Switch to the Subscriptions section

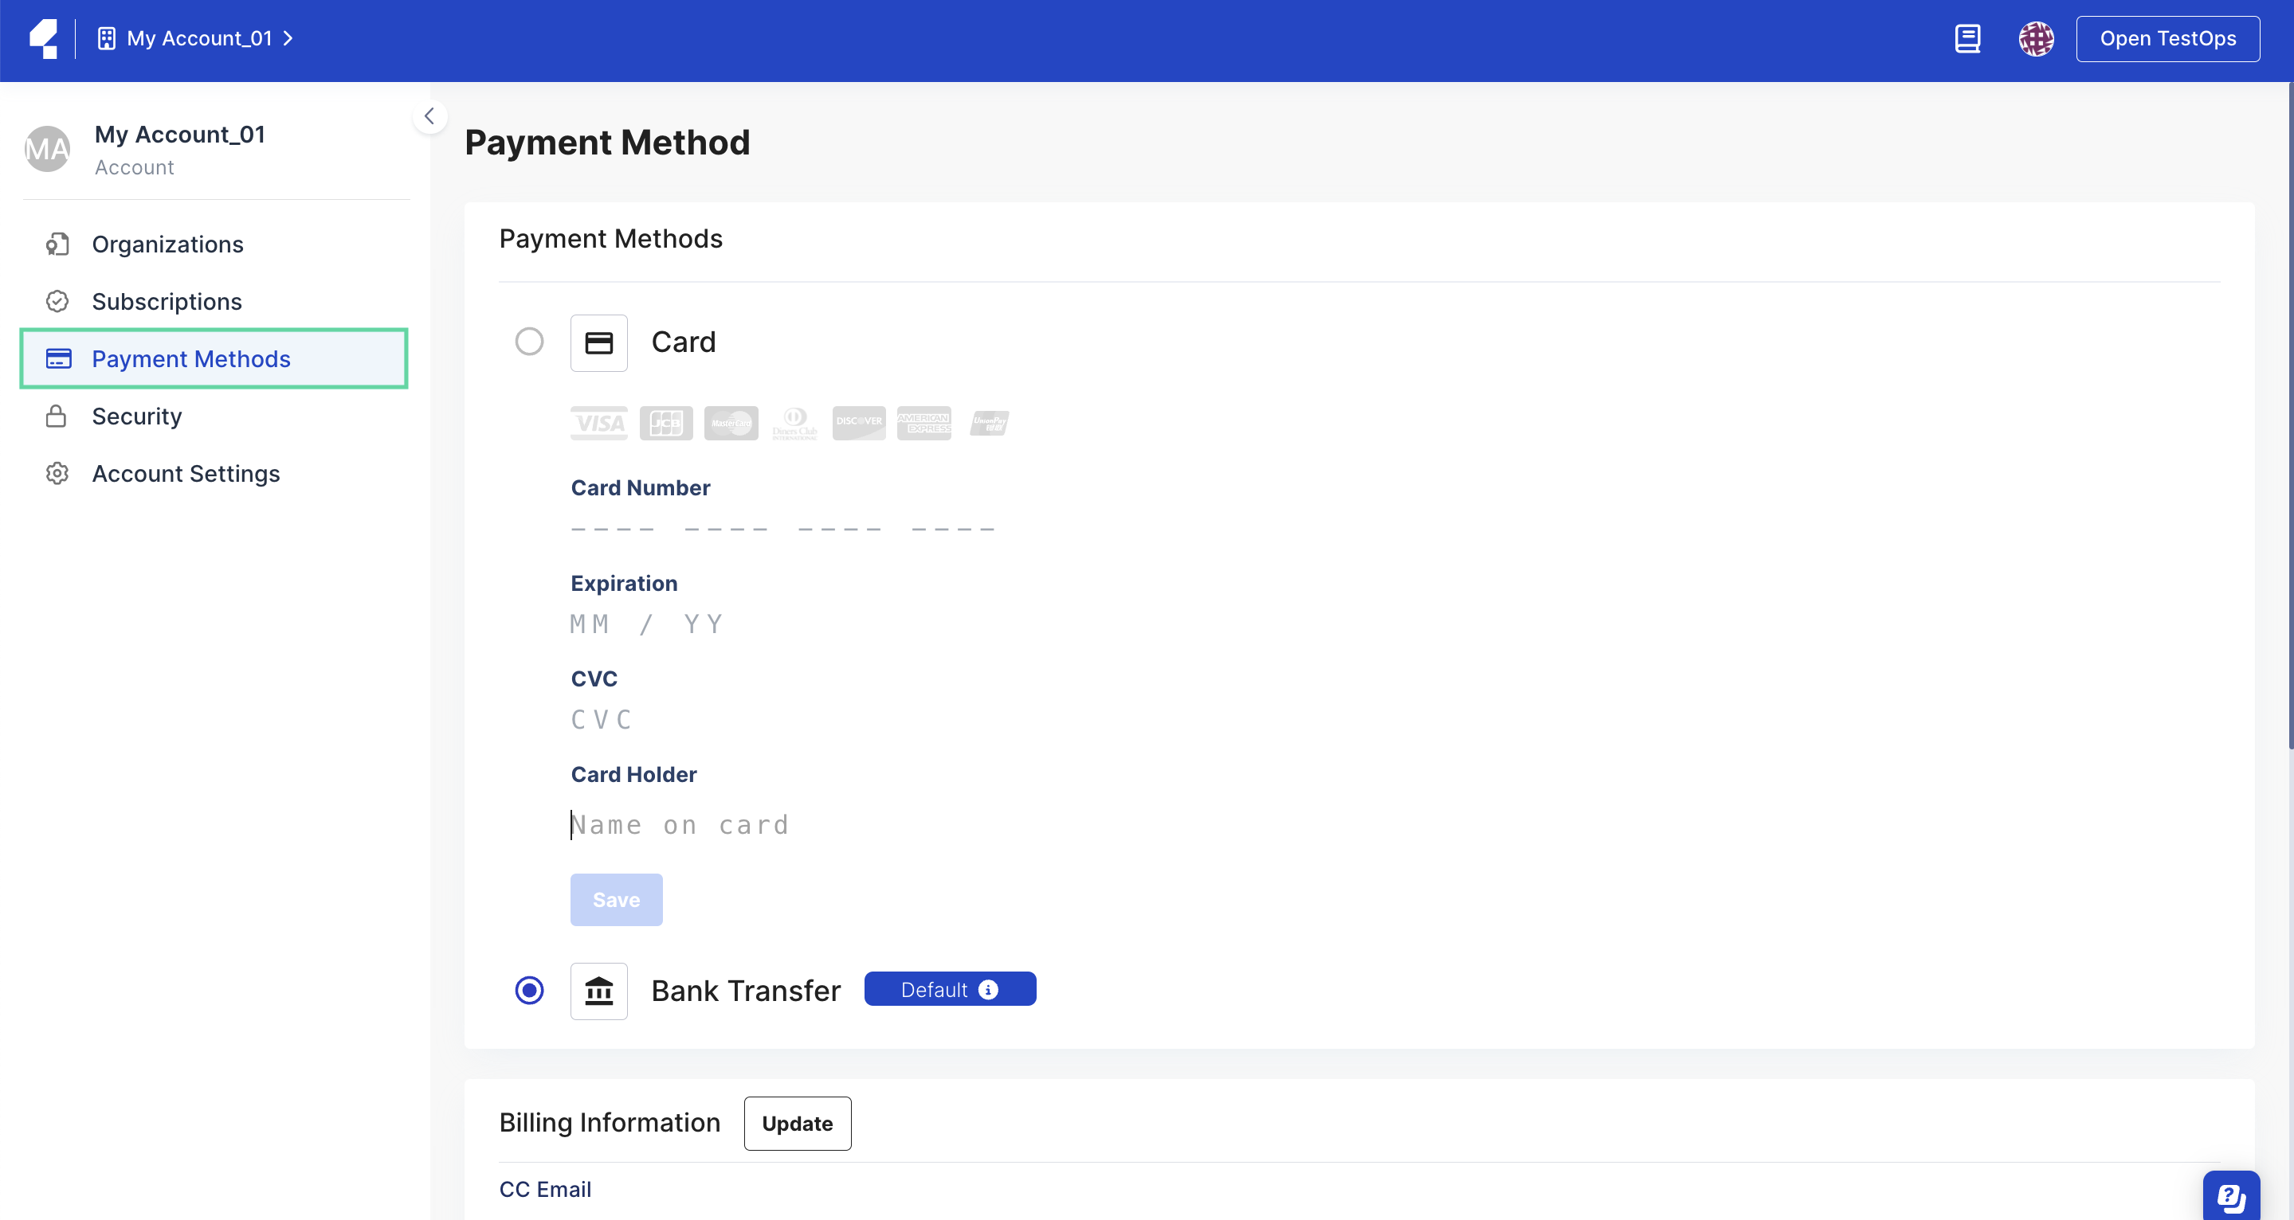(x=167, y=301)
